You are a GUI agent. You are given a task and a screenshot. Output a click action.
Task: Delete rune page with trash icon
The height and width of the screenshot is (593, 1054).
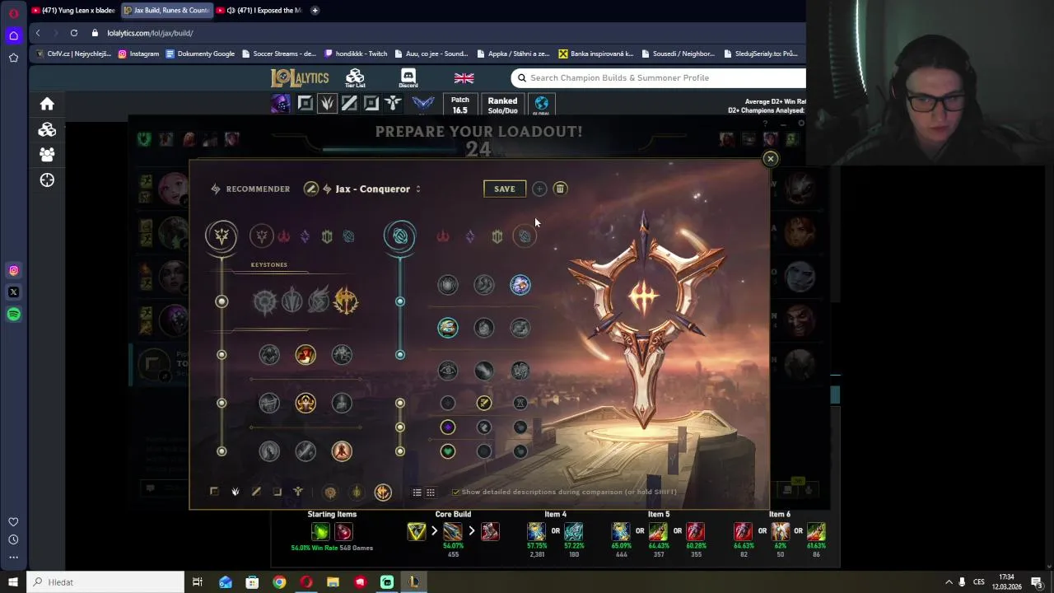(x=560, y=189)
